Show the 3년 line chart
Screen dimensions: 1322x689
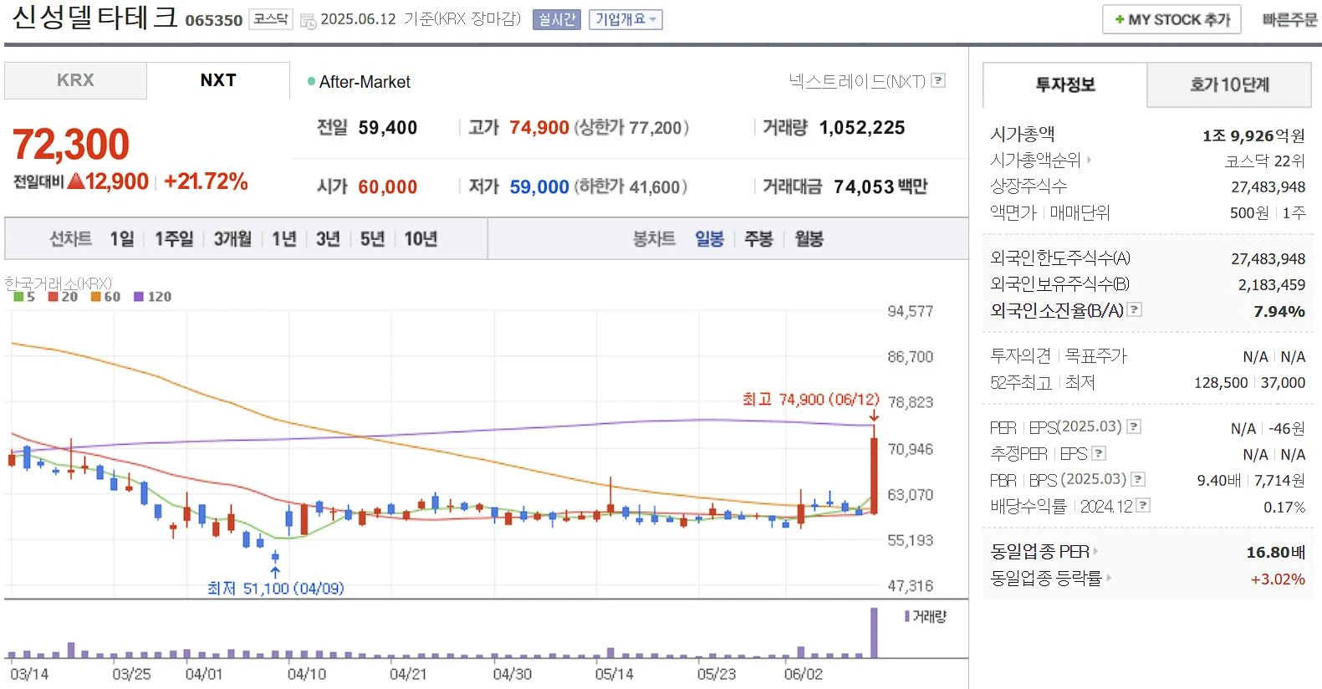pos(328,239)
